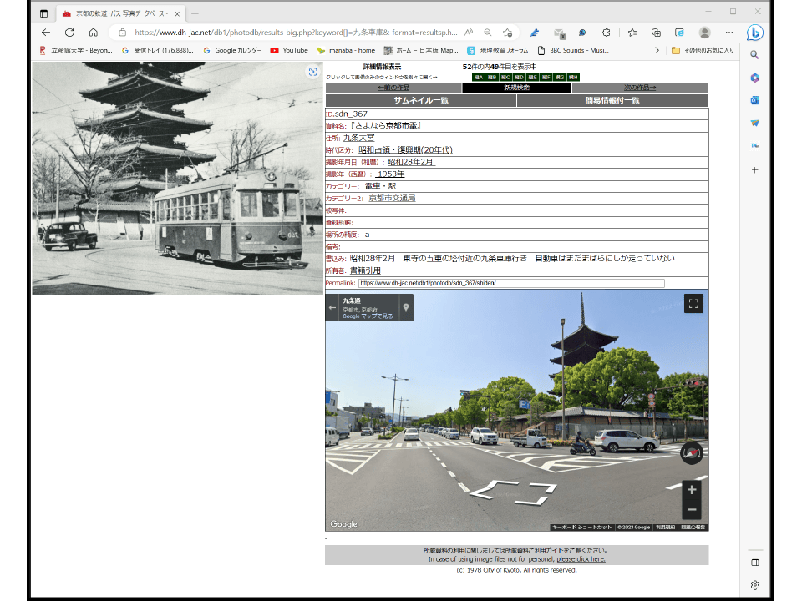Open the サムネイル一覧 thumbnail list
Image resolution: width=802 pixels, height=601 pixels.
point(421,100)
